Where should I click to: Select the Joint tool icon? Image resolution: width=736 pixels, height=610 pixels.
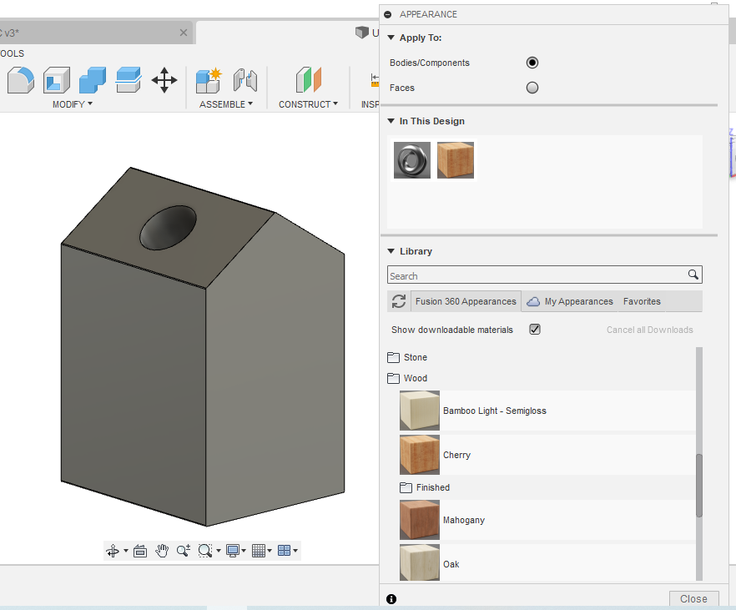tap(244, 81)
